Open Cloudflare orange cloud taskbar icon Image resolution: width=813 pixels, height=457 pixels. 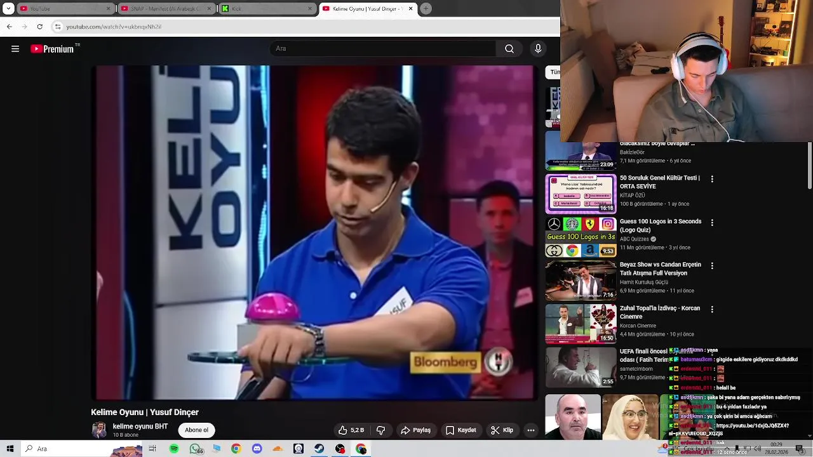pos(278,449)
